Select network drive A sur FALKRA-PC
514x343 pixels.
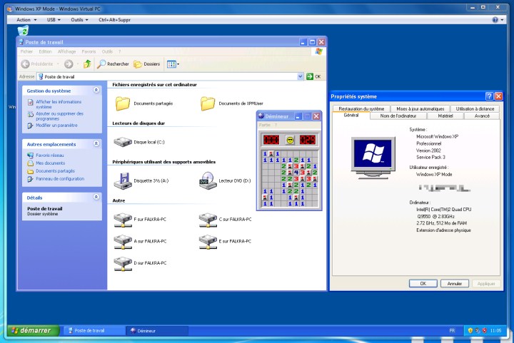click(x=123, y=242)
